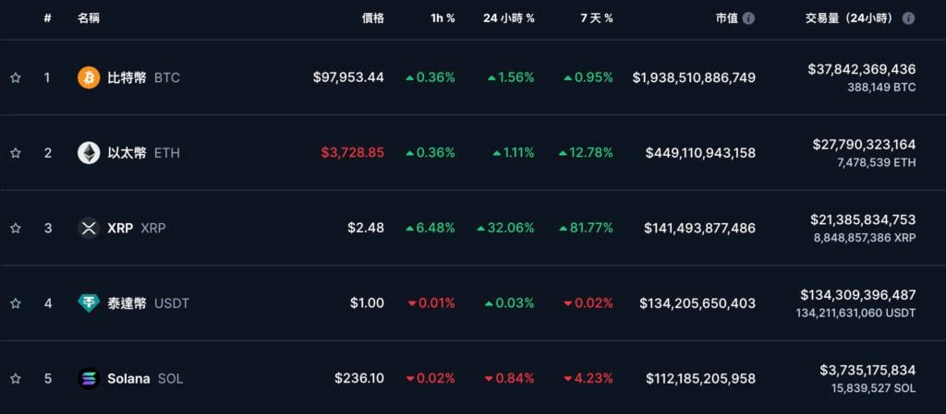Click the Ethereum coin logo icon
This screenshot has height=414, width=946.
tap(89, 153)
